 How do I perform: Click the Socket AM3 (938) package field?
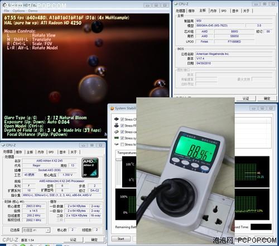click(49, 170)
